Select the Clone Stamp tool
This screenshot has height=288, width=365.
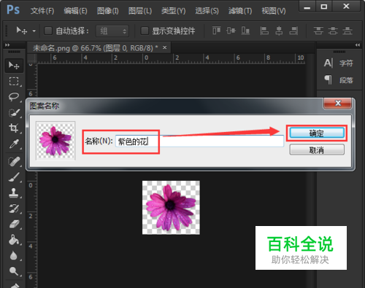(14, 193)
